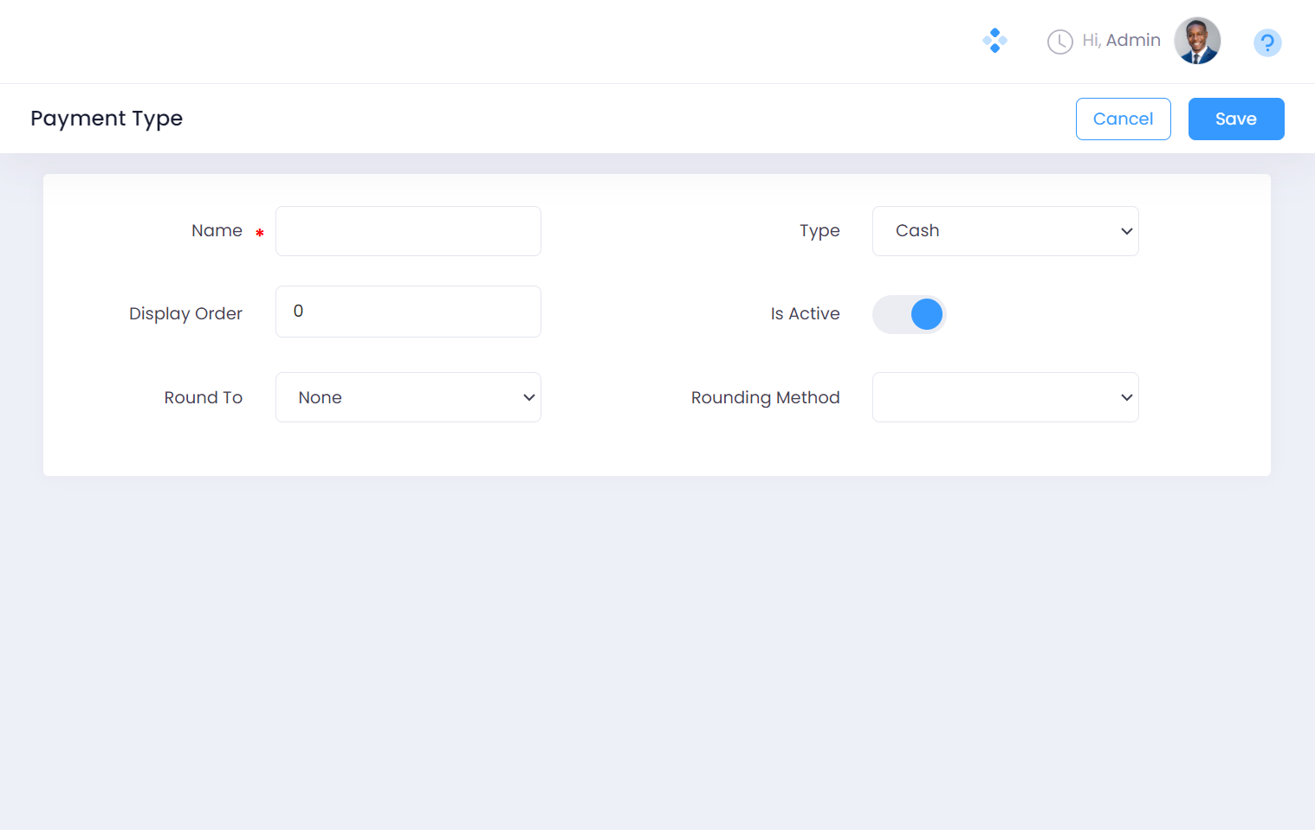
Task: Expand the Round To dropdown
Action: (x=408, y=397)
